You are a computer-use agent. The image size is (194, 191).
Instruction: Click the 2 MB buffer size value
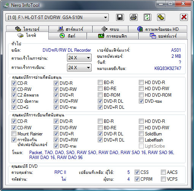[176, 56]
